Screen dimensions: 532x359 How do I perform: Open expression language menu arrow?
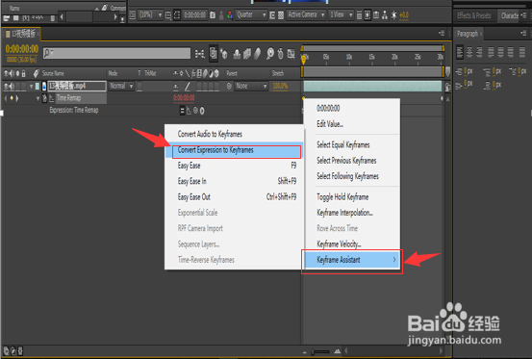click(x=202, y=111)
